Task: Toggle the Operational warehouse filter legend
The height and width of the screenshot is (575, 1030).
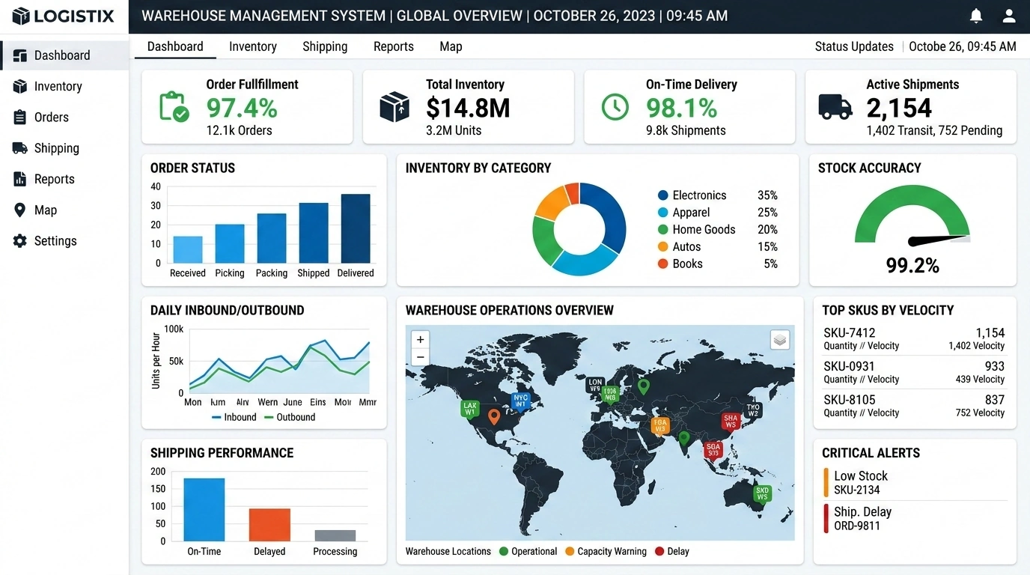Action: [528, 551]
